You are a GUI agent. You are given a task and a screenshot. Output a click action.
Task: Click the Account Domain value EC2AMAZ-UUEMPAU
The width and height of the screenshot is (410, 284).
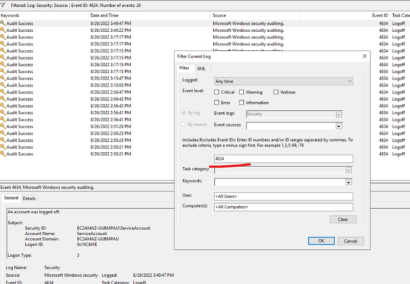click(x=98, y=239)
